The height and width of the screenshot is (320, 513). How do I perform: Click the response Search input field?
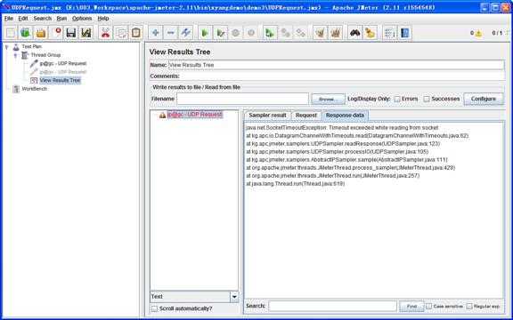[333, 307]
